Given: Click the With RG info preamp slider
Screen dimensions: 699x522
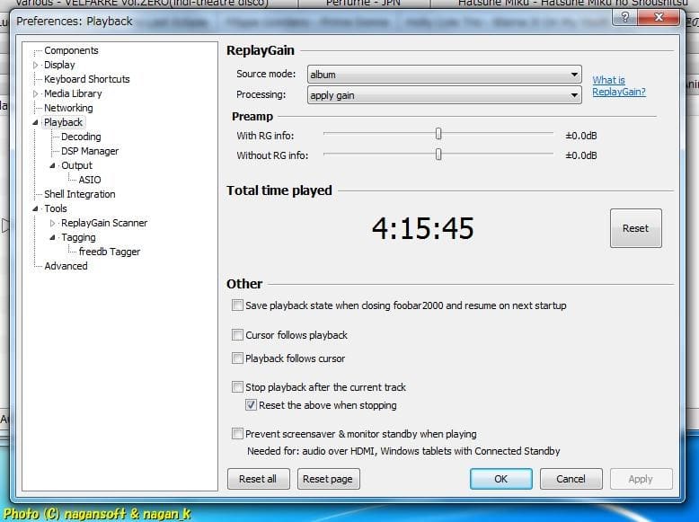Looking at the screenshot, I should (x=438, y=135).
